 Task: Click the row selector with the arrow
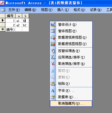tap(3, 20)
